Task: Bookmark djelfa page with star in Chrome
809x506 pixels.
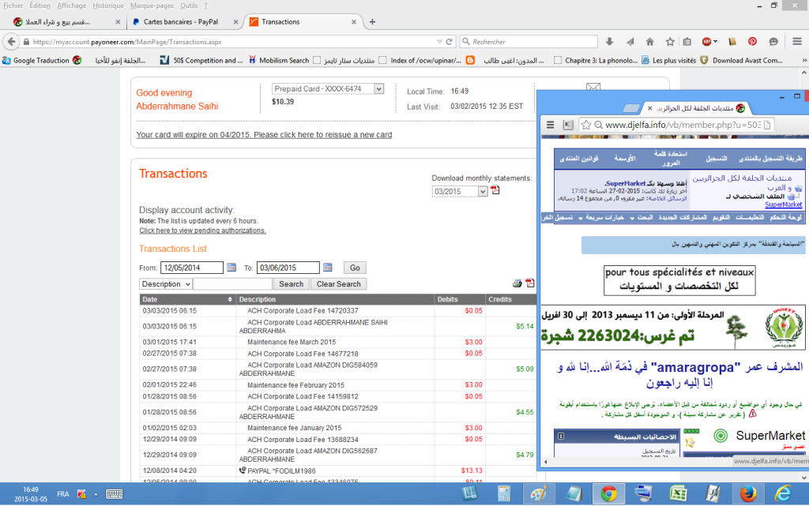Action: pyautogui.click(x=586, y=125)
